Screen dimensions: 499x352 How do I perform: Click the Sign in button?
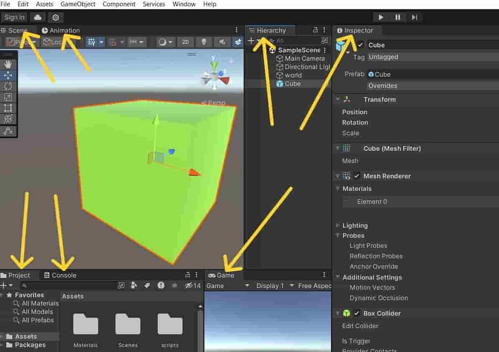(x=14, y=17)
